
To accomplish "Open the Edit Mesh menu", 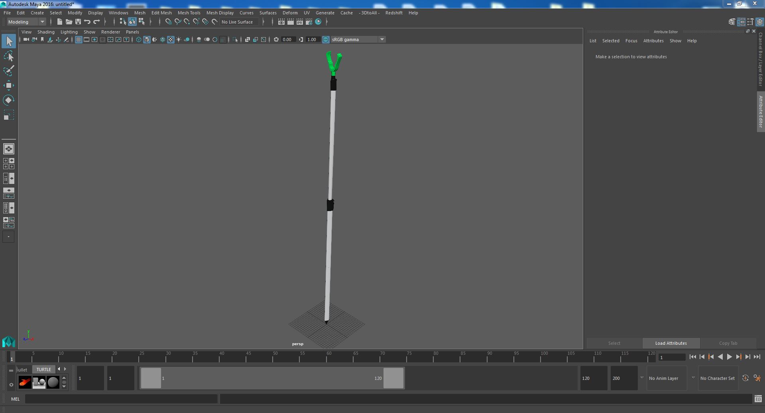I will coord(161,13).
